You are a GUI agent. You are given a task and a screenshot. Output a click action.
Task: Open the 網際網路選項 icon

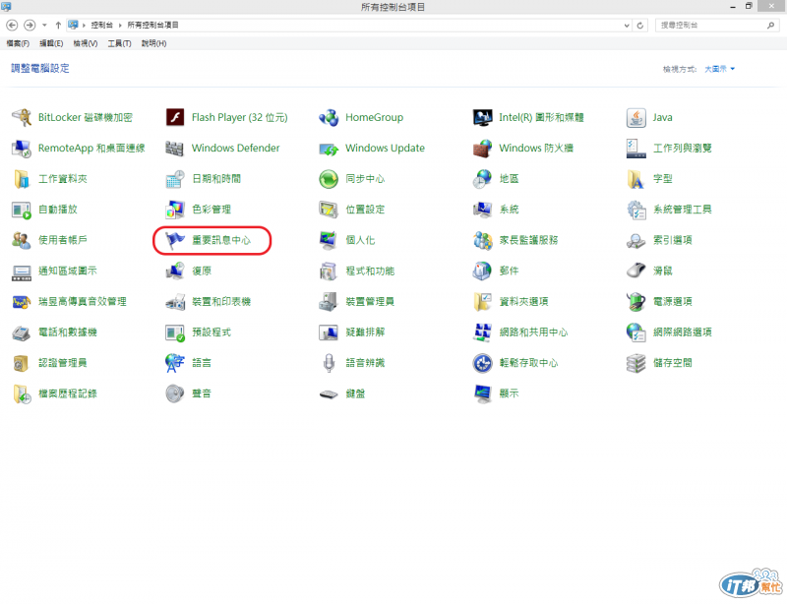tap(636, 332)
